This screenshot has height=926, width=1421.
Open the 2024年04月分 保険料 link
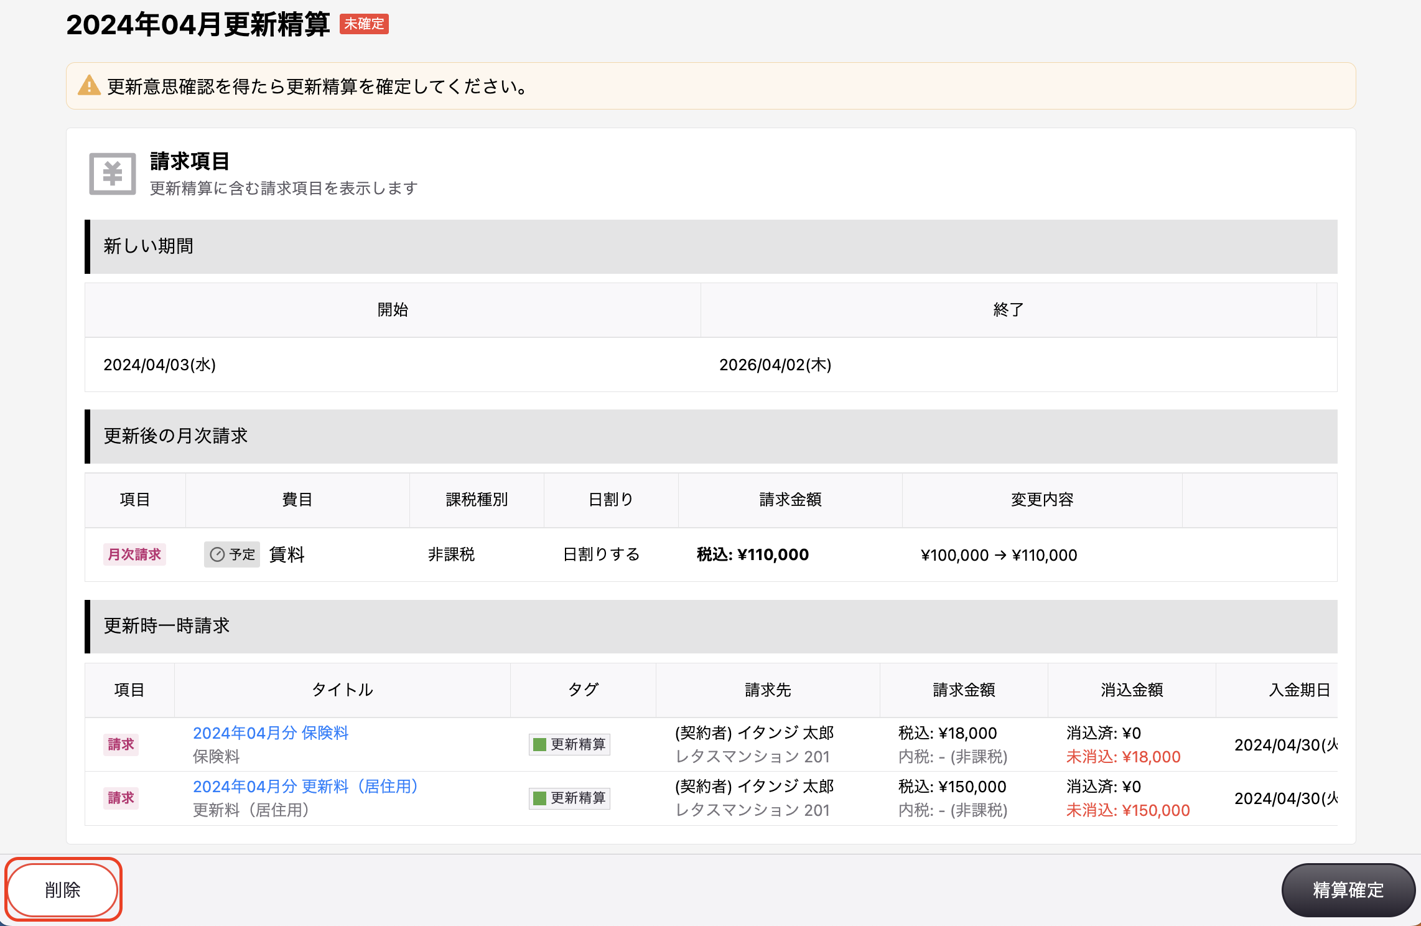pyautogui.click(x=271, y=733)
